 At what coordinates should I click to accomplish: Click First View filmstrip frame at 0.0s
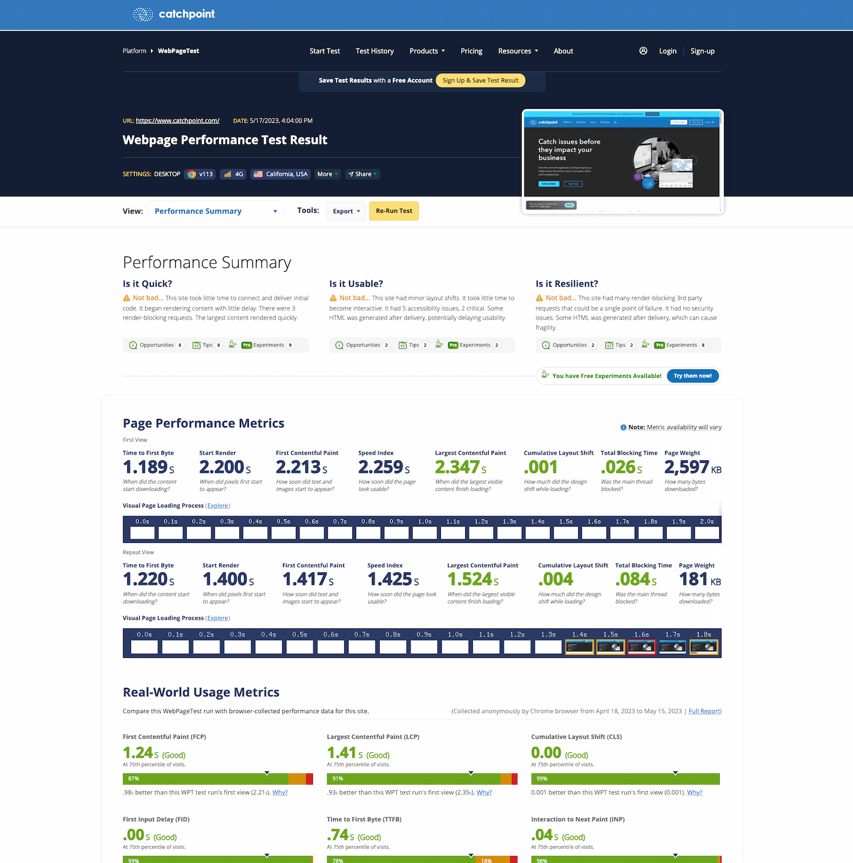tap(142, 533)
